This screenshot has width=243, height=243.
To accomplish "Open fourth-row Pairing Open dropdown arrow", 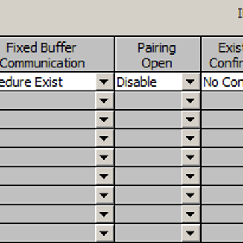I will (x=190, y=138).
